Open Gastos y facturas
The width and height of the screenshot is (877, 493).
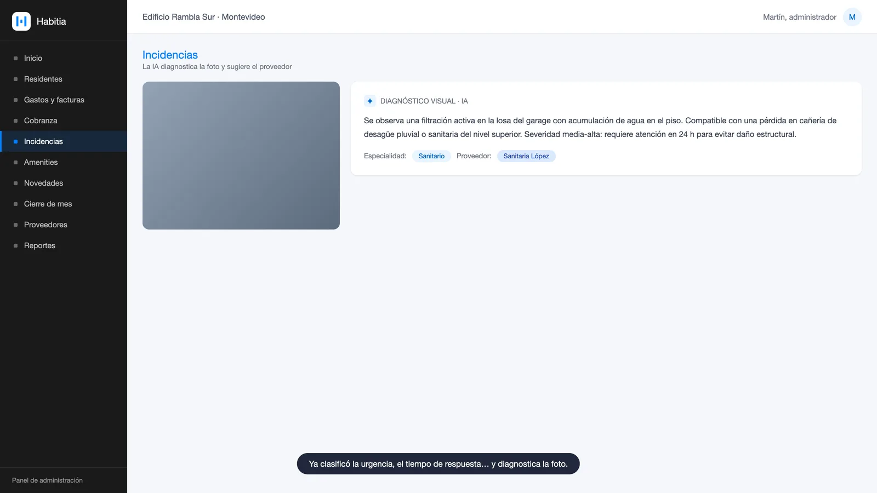pyautogui.click(x=64, y=100)
